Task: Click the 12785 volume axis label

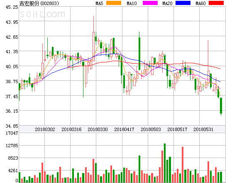Action: 12,146
